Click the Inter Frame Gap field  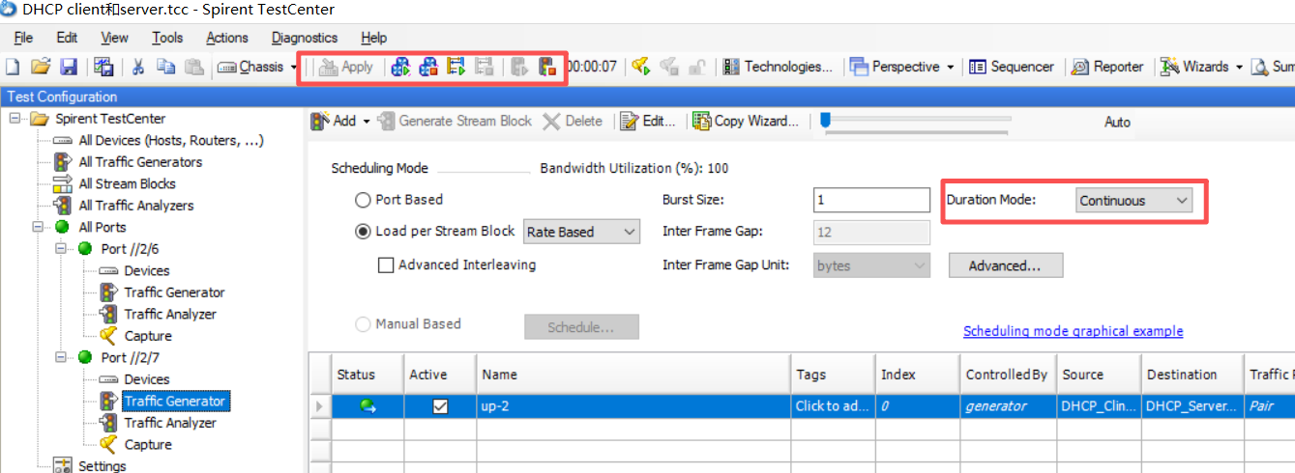pyautogui.click(x=871, y=232)
